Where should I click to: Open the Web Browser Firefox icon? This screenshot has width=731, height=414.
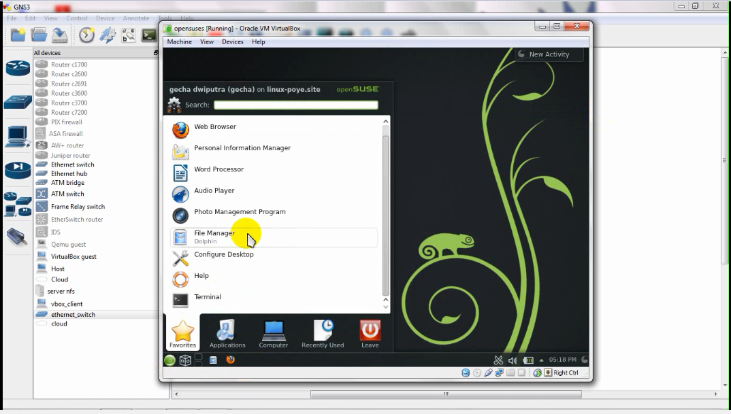click(x=180, y=130)
